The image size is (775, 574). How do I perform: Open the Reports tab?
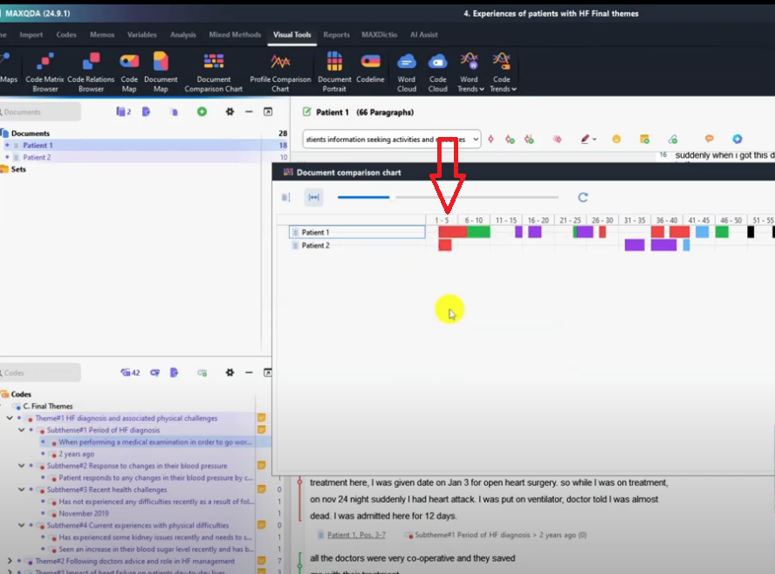(337, 35)
